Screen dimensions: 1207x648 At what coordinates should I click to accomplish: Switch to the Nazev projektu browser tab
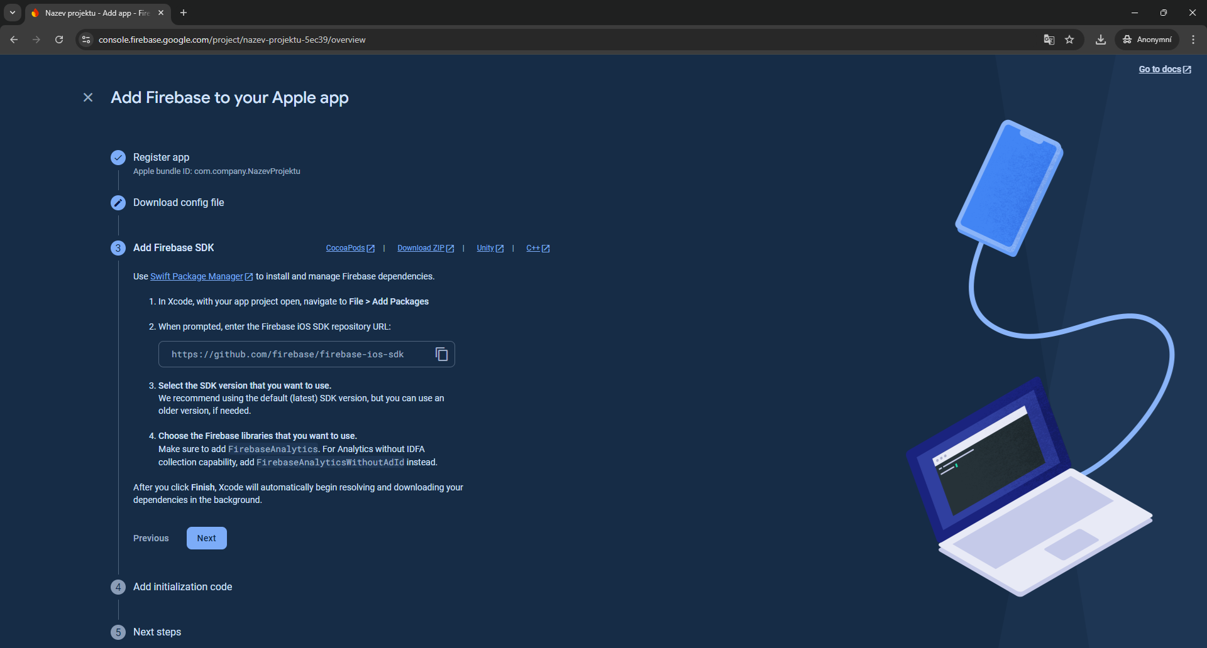96,13
